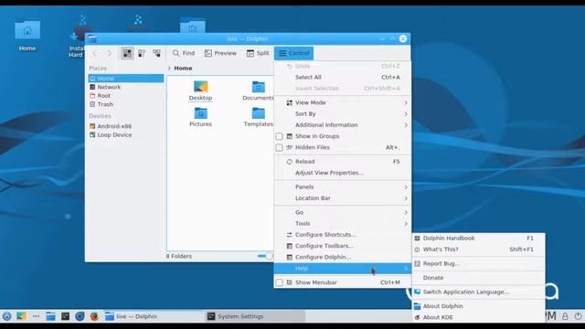Viewport: 585px width, 329px height.
Task: Switch to Details view mode in toolbar
Action: point(156,53)
